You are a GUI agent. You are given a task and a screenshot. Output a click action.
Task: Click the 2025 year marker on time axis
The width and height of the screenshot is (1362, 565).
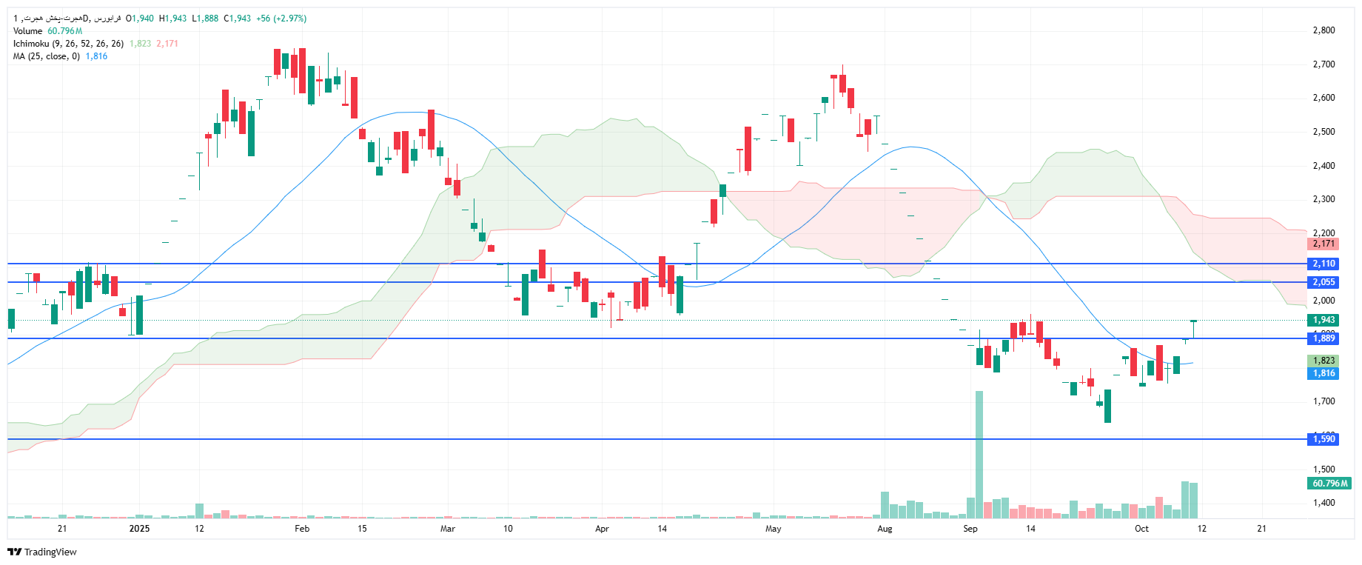(139, 529)
